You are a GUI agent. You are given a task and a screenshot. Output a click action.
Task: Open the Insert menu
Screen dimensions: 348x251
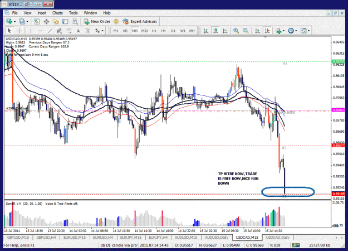(x=42, y=13)
